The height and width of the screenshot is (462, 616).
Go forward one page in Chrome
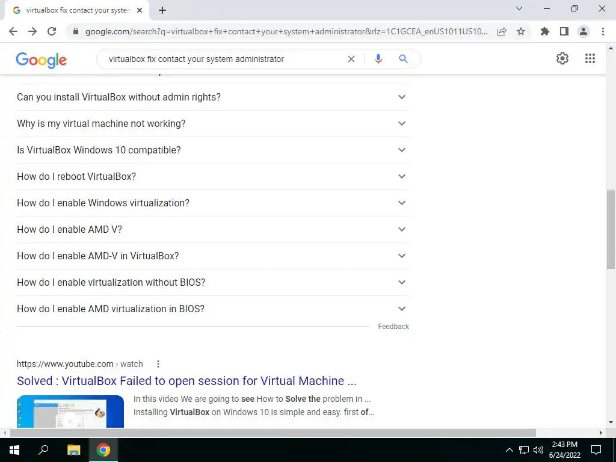32,31
